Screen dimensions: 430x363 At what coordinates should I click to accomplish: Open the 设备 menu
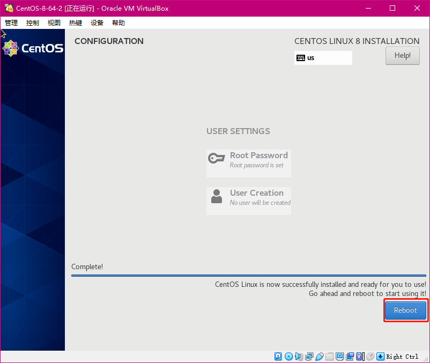click(x=97, y=23)
